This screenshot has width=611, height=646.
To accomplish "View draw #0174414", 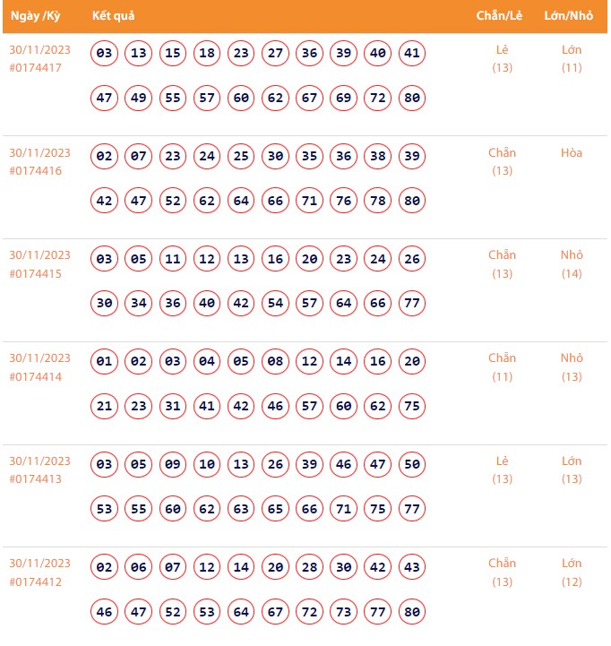I will coord(35,376).
